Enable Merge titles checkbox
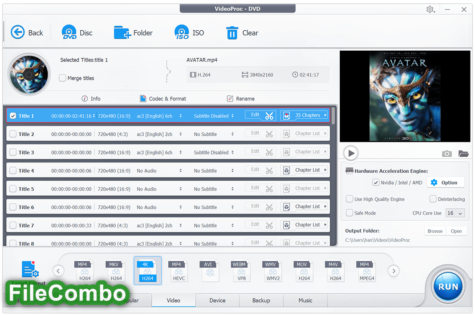Image resolution: width=475 pixels, height=316 pixels. [62, 78]
